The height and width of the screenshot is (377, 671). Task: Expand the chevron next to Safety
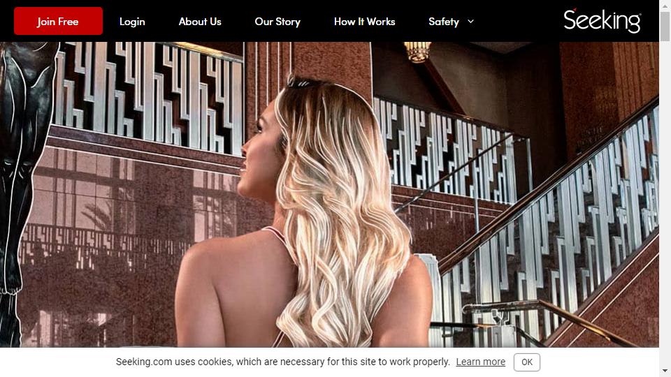tap(470, 22)
